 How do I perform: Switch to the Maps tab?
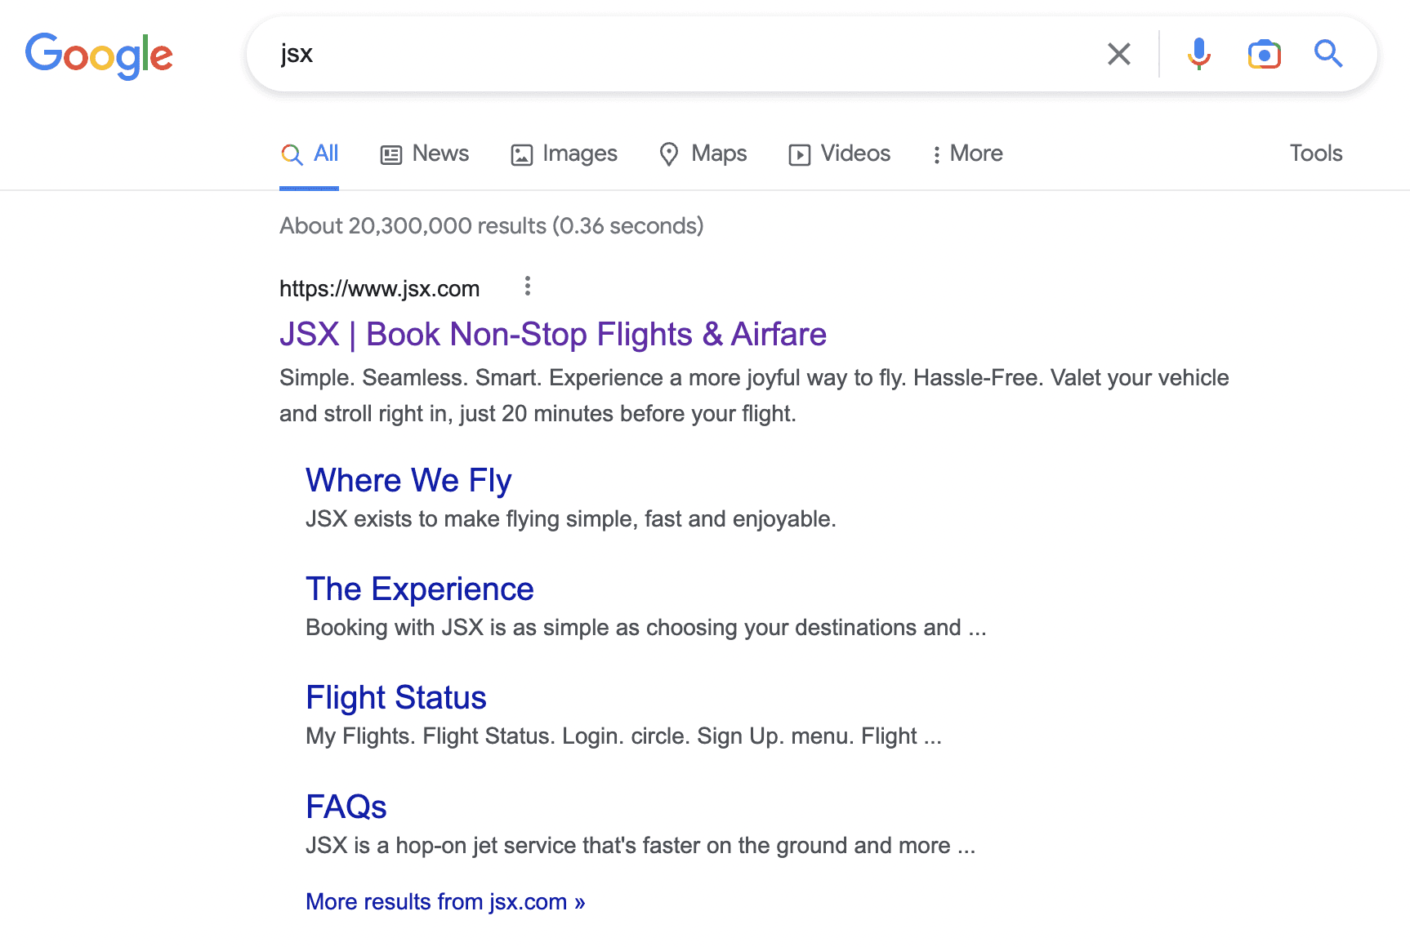point(703,153)
